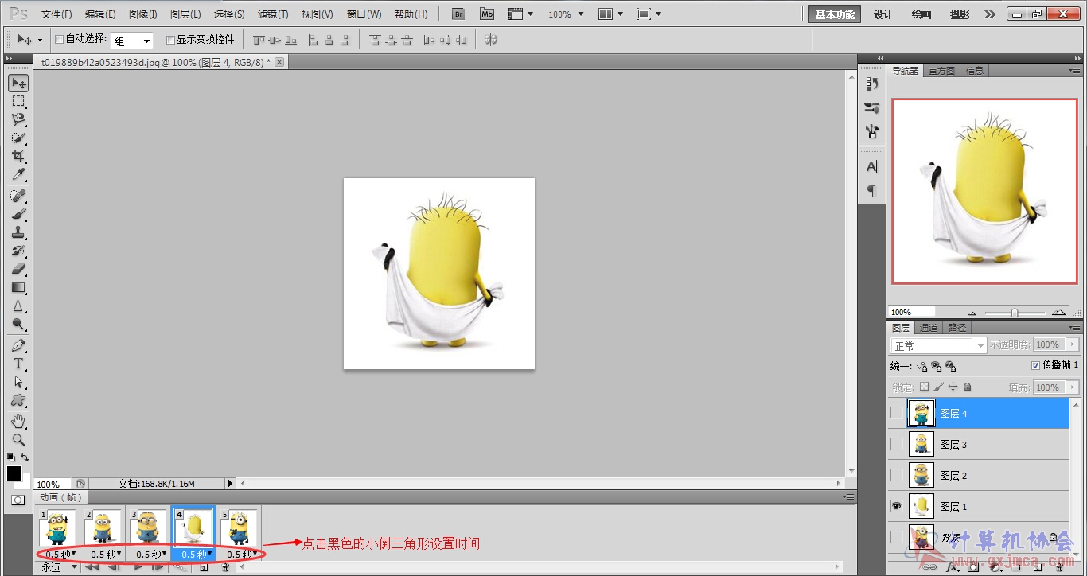Screen dimensions: 1087x576
Task: Select the Hand tool
Action: 18,421
